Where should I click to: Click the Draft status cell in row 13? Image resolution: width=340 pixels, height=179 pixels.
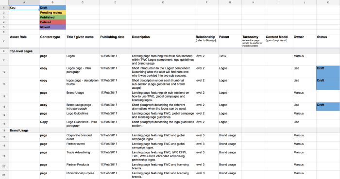click(328, 107)
